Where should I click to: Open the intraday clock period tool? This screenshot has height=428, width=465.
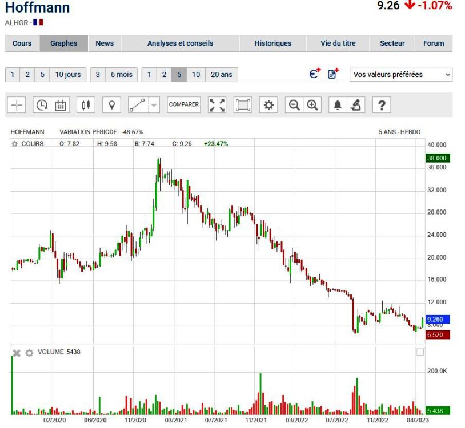coord(42,105)
